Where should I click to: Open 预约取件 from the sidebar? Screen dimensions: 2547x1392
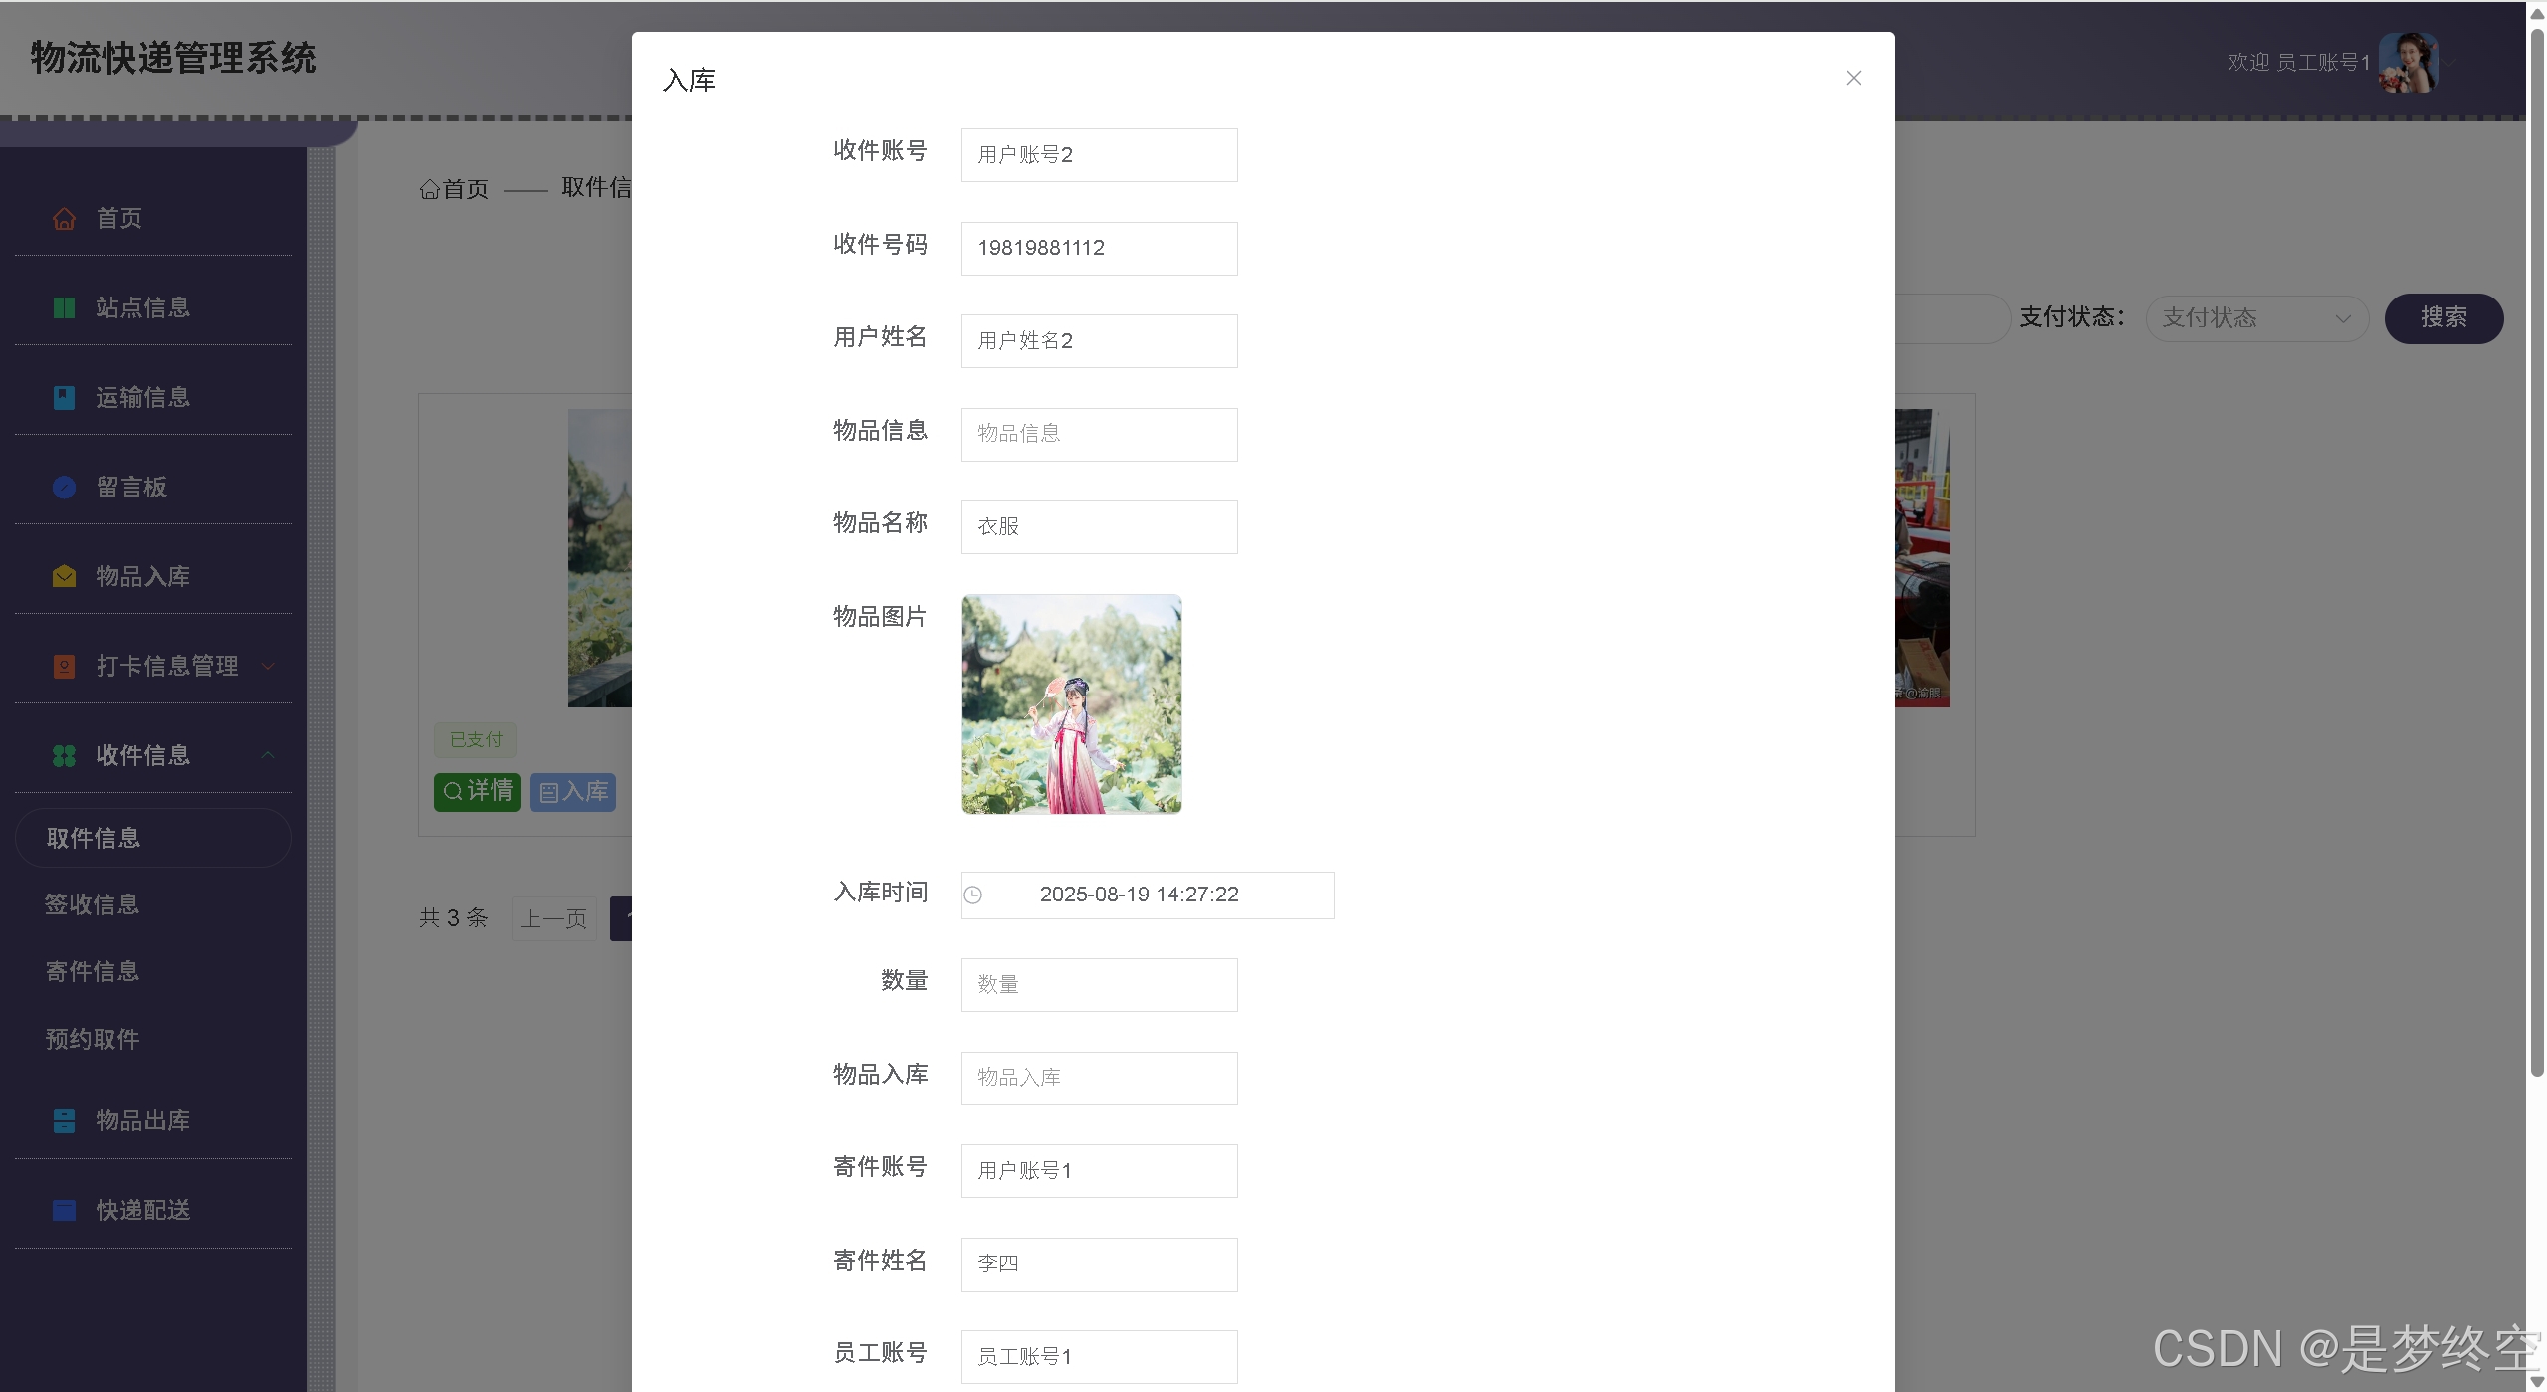click(92, 1038)
